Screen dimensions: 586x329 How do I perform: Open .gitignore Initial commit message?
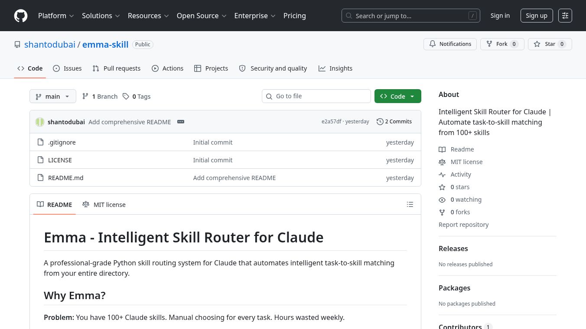point(213,142)
